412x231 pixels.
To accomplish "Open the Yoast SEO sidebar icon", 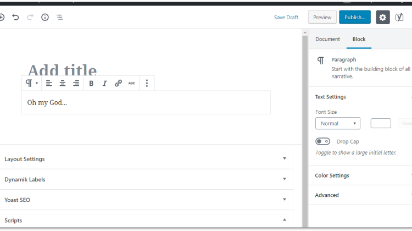I will (x=399, y=18).
